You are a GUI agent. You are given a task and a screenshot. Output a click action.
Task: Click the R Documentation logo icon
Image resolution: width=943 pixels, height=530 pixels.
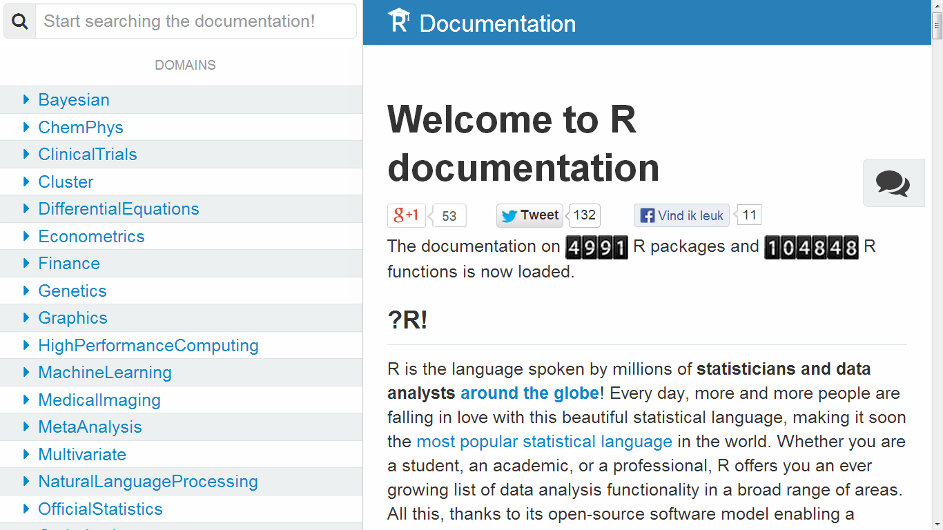coord(398,21)
